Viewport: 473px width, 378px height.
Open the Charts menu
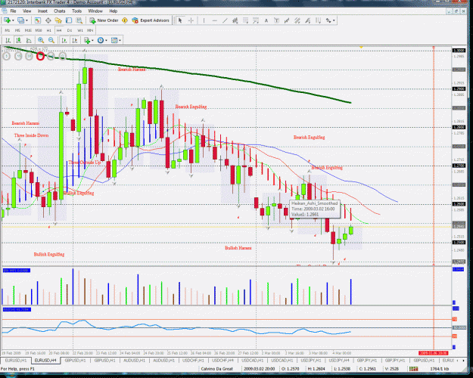(x=60, y=11)
